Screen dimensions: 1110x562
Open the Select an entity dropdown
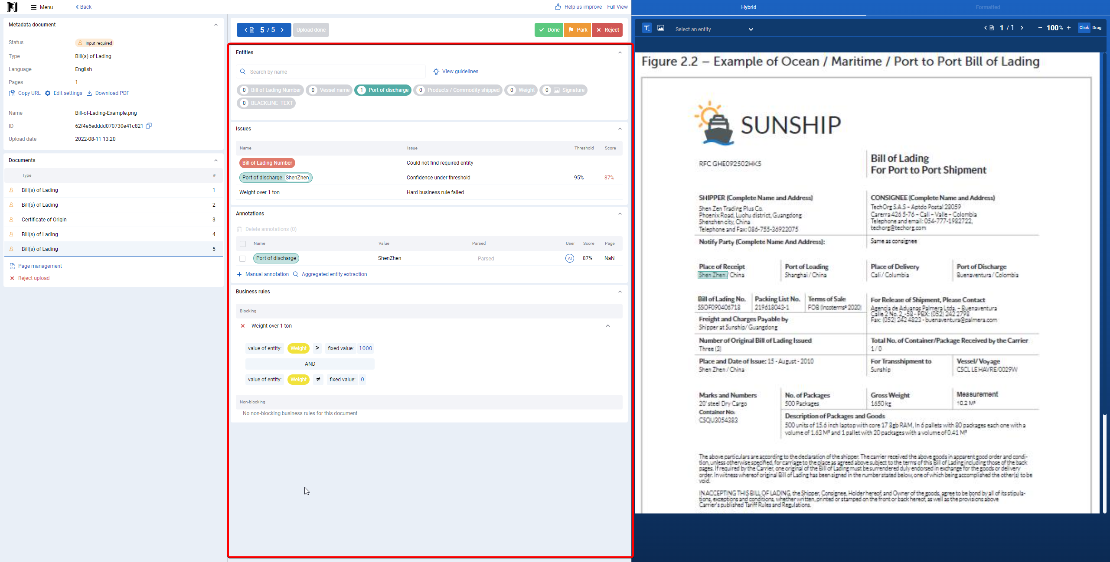point(714,29)
